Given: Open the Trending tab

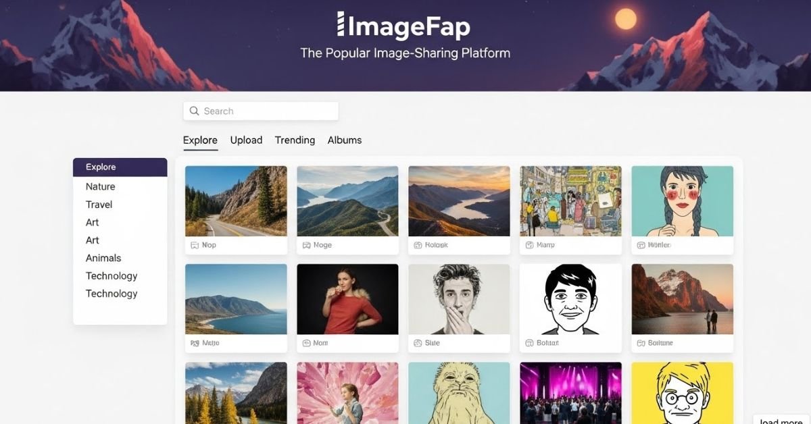Looking at the screenshot, I should (x=295, y=140).
